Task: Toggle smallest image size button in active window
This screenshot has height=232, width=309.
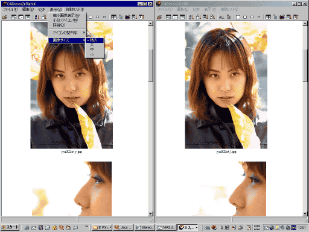Action: coord(104,17)
